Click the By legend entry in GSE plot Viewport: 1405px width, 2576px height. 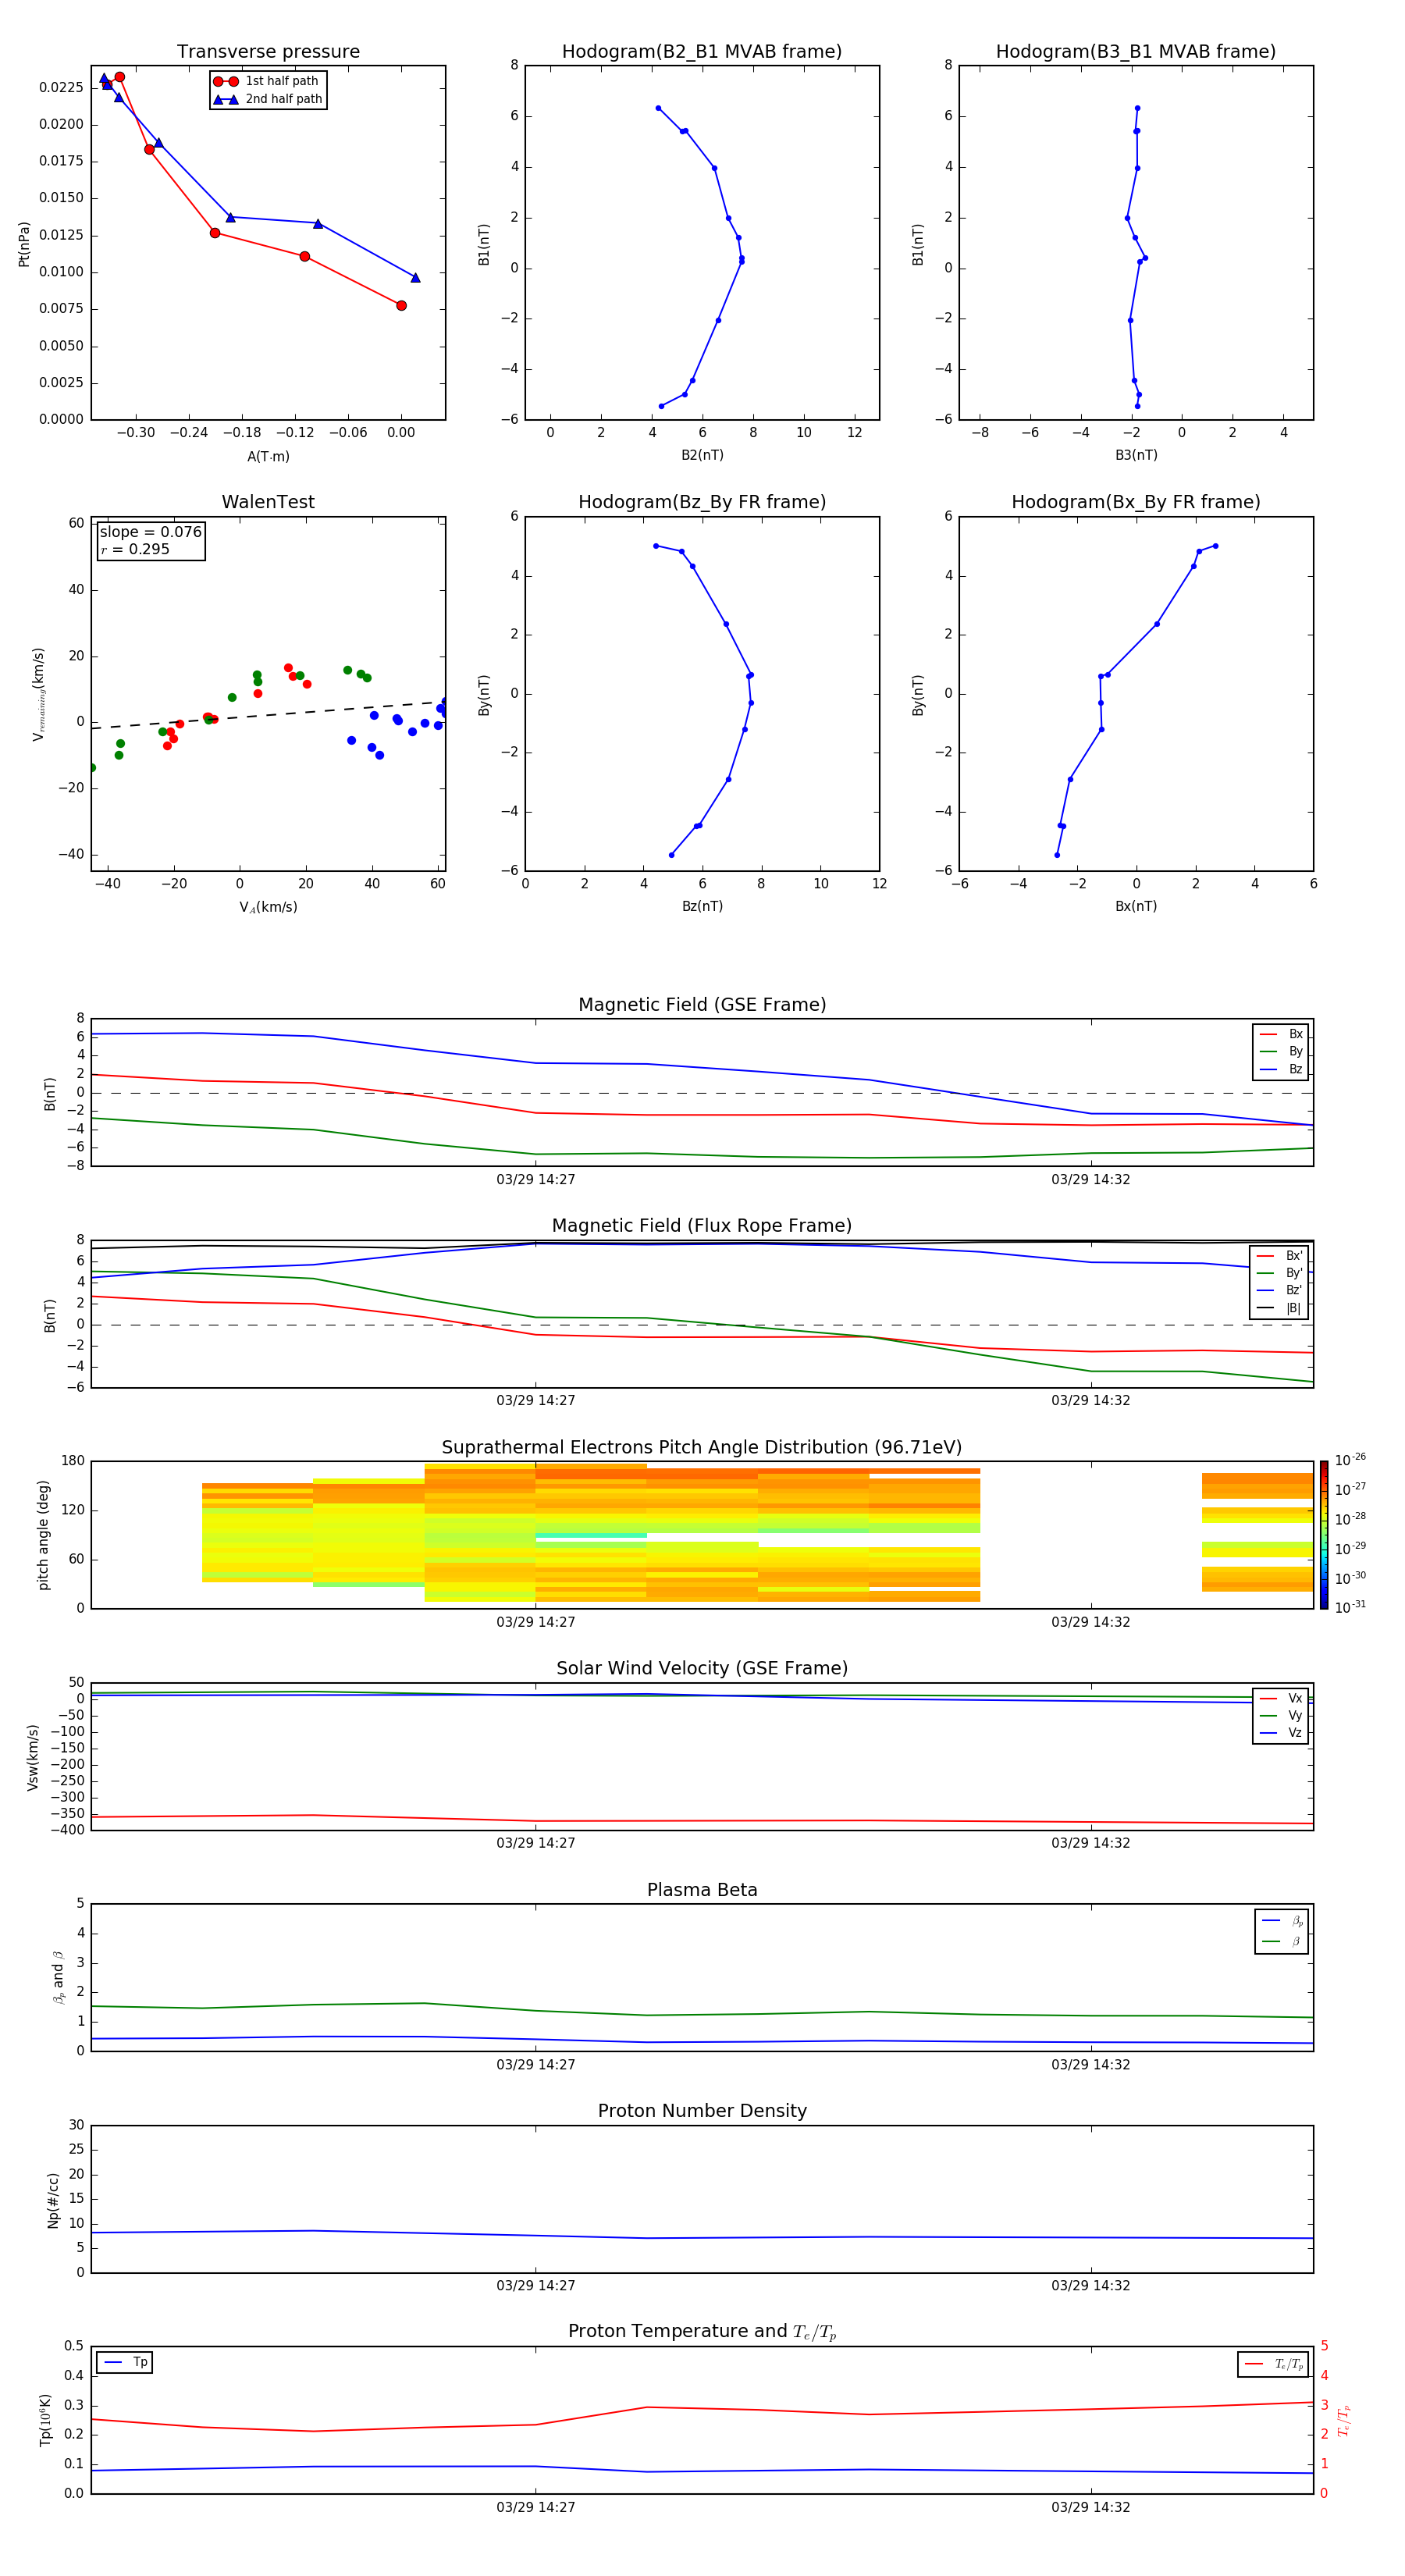click(1281, 1052)
